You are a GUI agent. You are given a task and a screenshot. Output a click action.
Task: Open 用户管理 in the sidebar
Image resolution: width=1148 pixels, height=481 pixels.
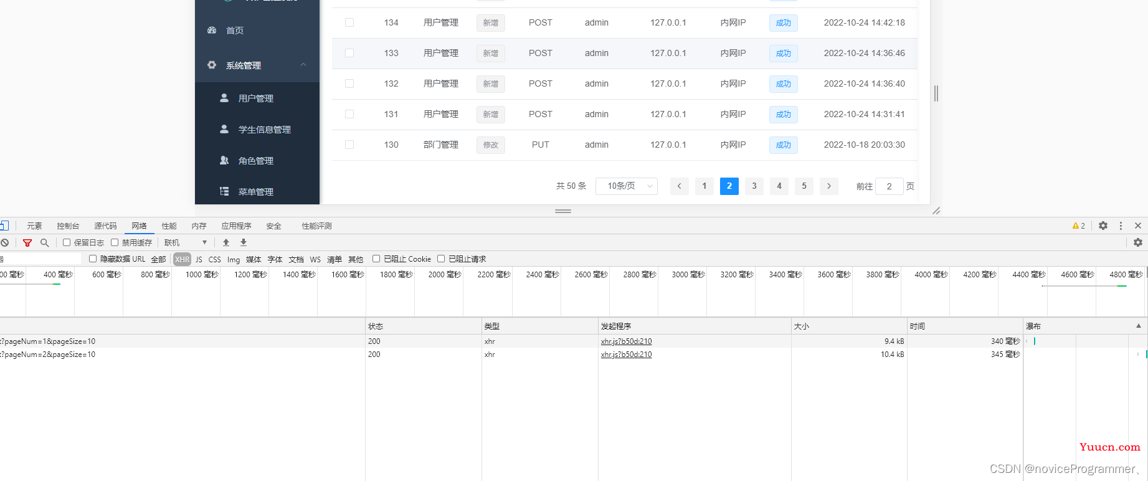256,98
